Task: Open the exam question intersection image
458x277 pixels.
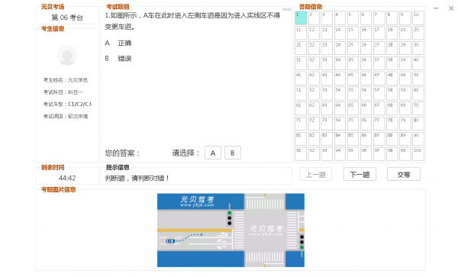Action: (231, 230)
